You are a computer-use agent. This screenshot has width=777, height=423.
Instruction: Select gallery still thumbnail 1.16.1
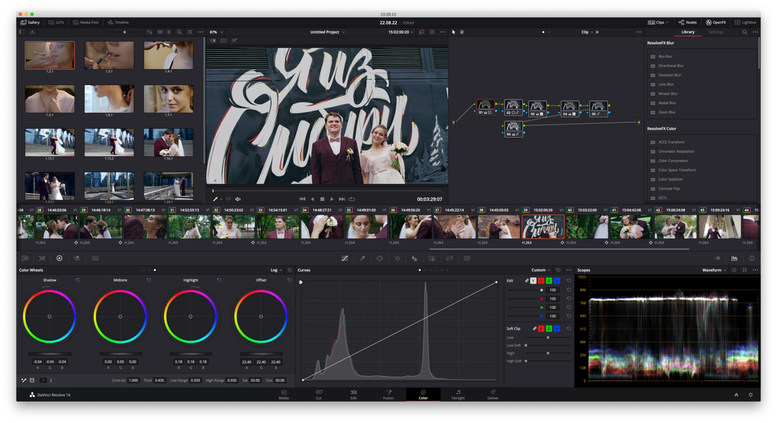coord(168,142)
